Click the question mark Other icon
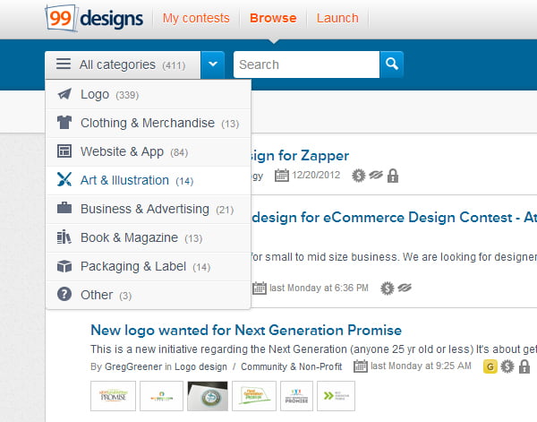 click(64, 294)
